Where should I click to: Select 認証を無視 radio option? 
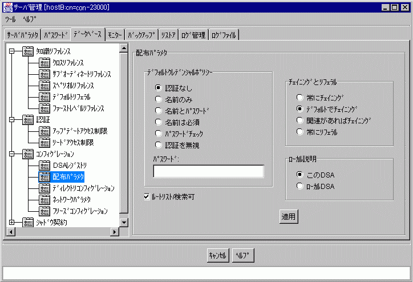pos(158,144)
